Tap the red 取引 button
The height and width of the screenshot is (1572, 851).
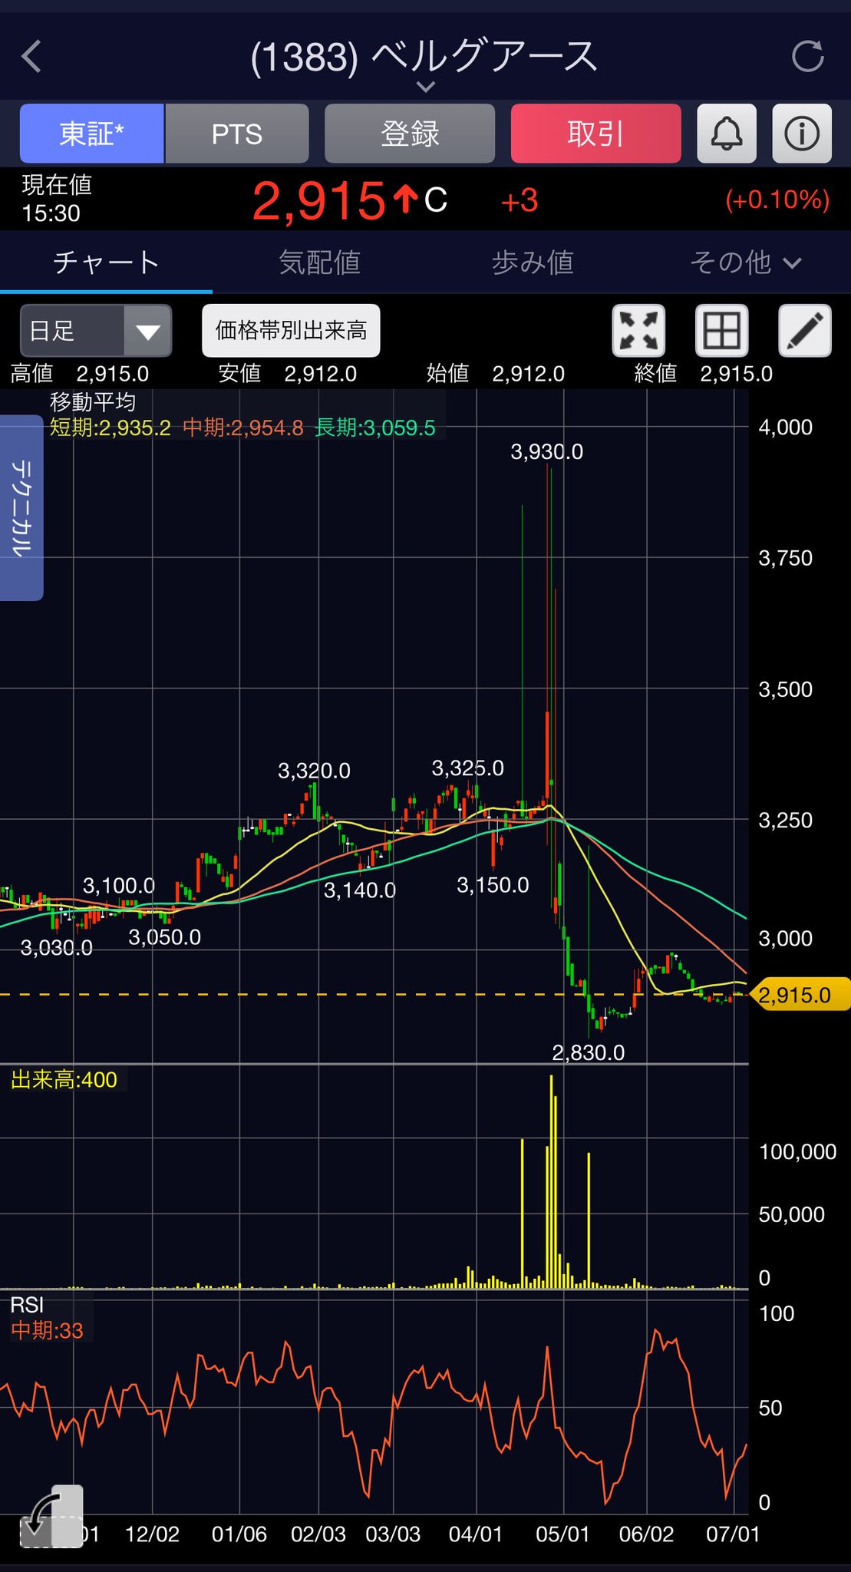pyautogui.click(x=595, y=134)
